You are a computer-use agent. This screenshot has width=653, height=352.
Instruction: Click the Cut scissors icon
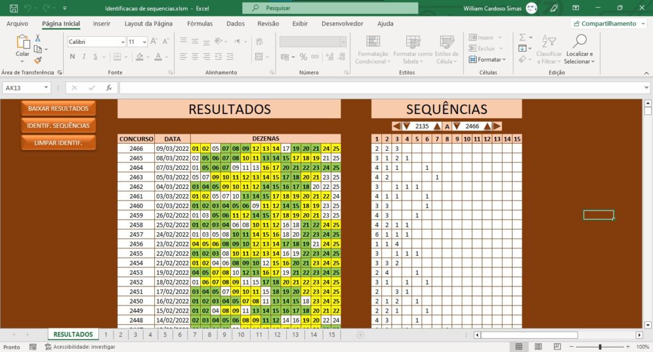[x=38, y=38]
